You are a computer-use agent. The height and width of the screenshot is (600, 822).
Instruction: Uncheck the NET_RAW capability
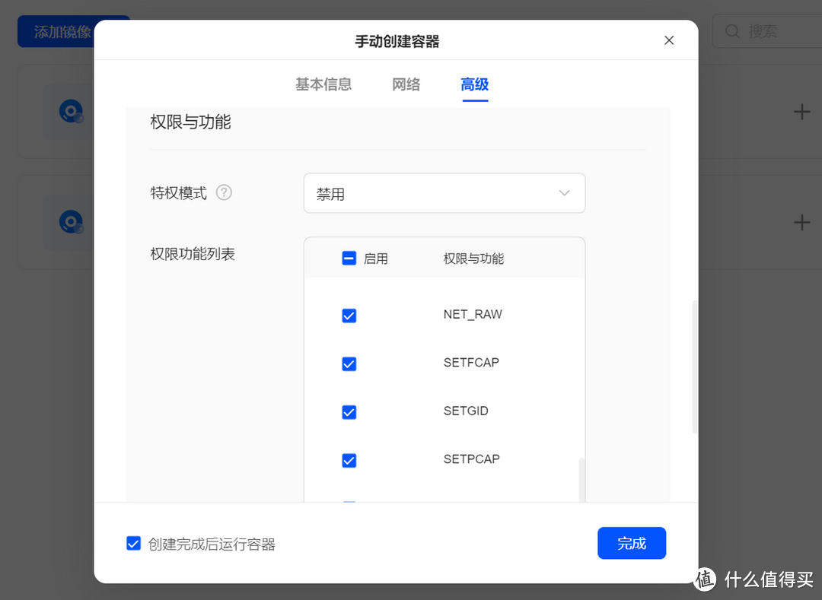[x=349, y=315]
